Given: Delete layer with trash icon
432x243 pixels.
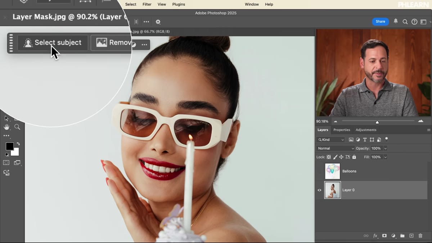Looking at the screenshot, I should (420, 236).
